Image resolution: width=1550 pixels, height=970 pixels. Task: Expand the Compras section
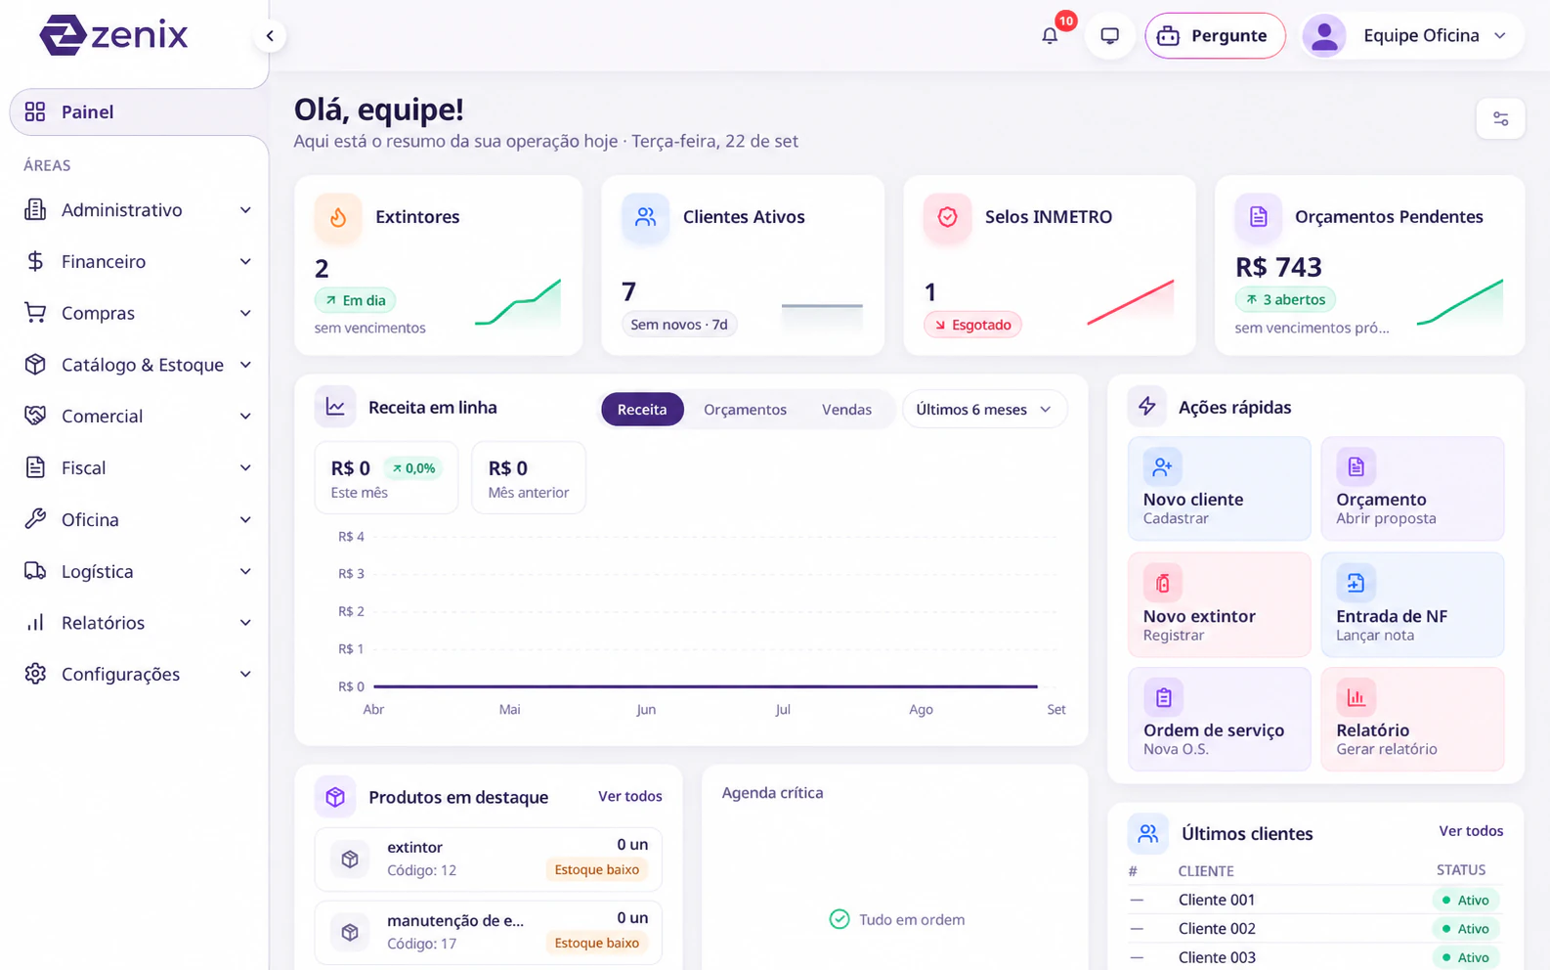click(137, 313)
